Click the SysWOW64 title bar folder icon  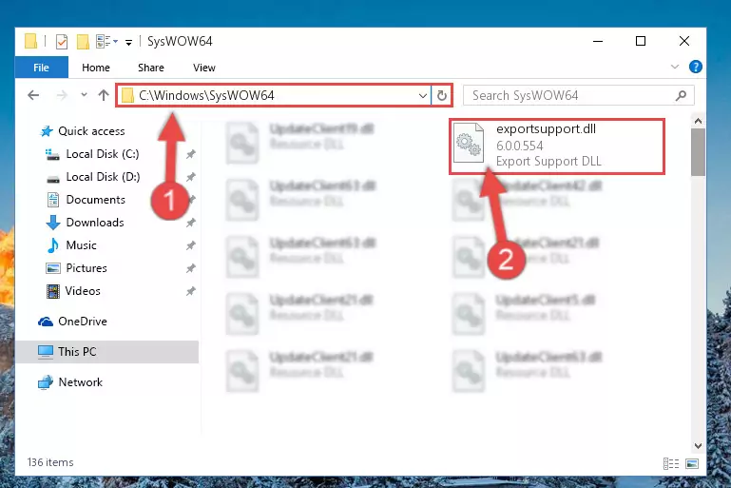[30, 42]
